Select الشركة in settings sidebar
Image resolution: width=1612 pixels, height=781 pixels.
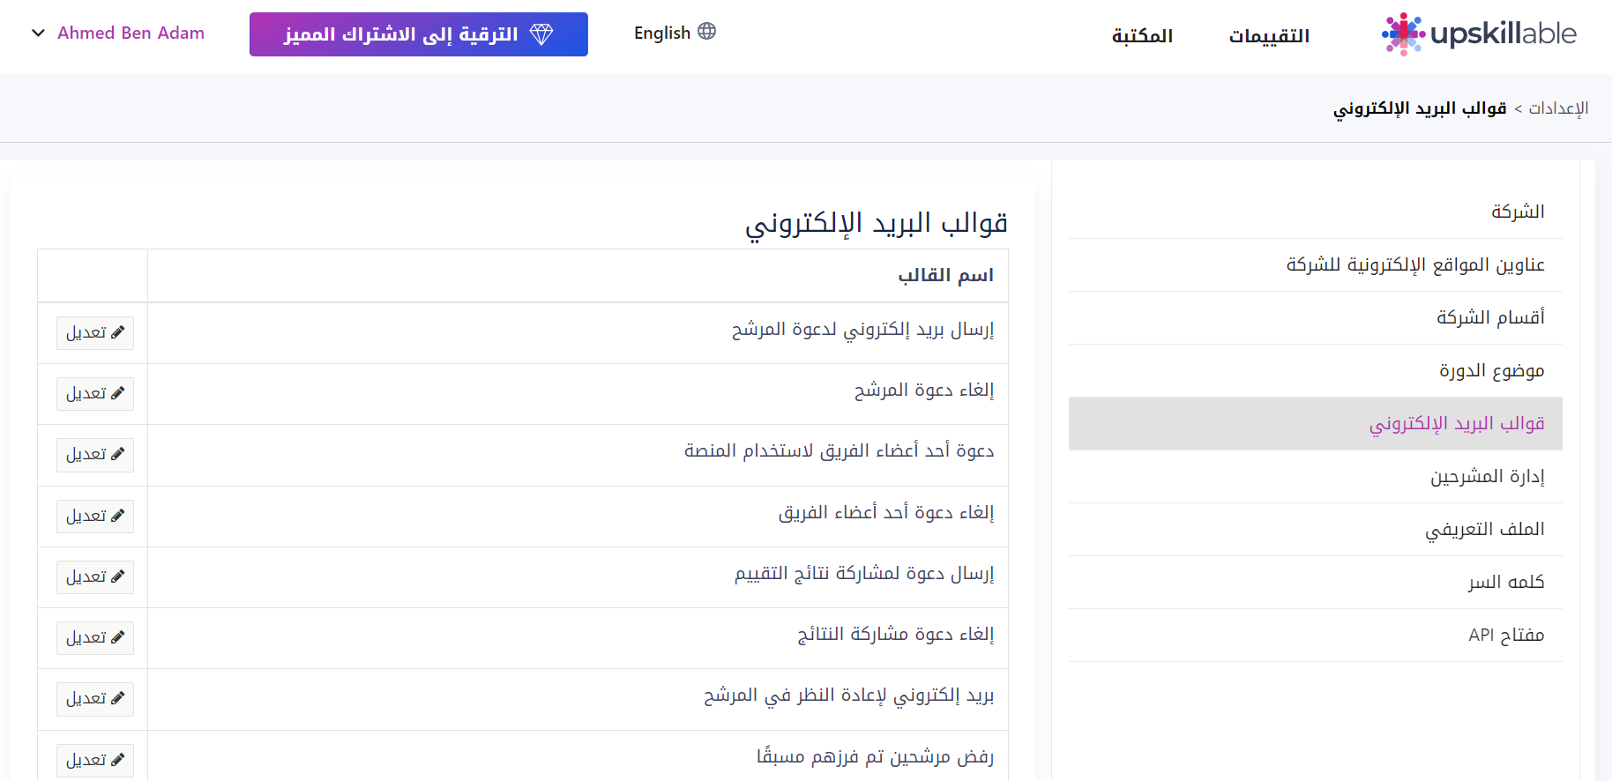(1316, 212)
